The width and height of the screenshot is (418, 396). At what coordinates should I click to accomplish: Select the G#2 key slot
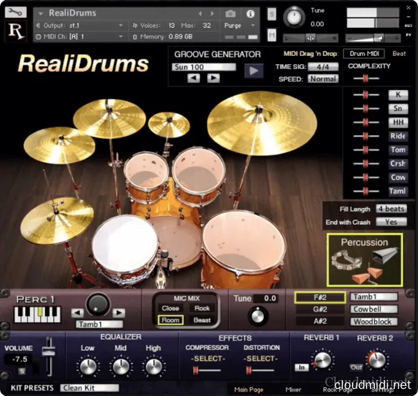pyautogui.click(x=320, y=309)
